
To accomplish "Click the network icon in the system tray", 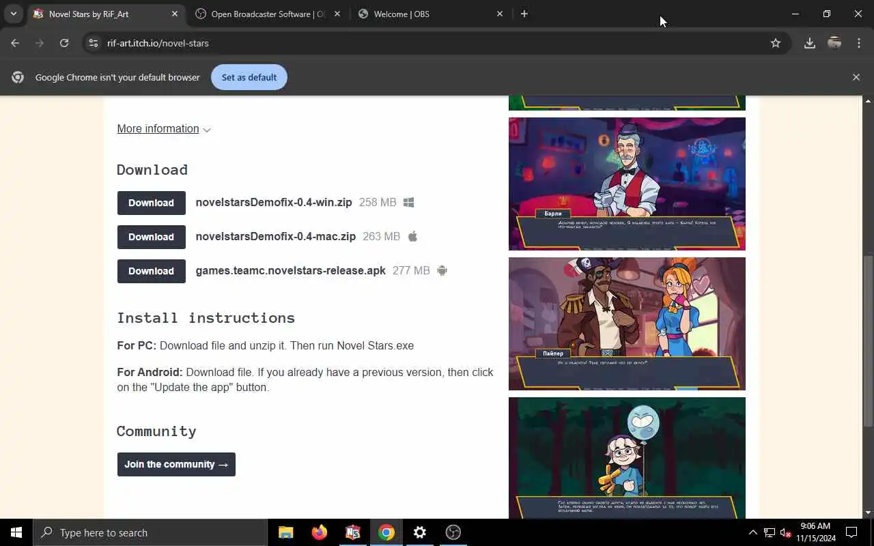I will coord(770,532).
